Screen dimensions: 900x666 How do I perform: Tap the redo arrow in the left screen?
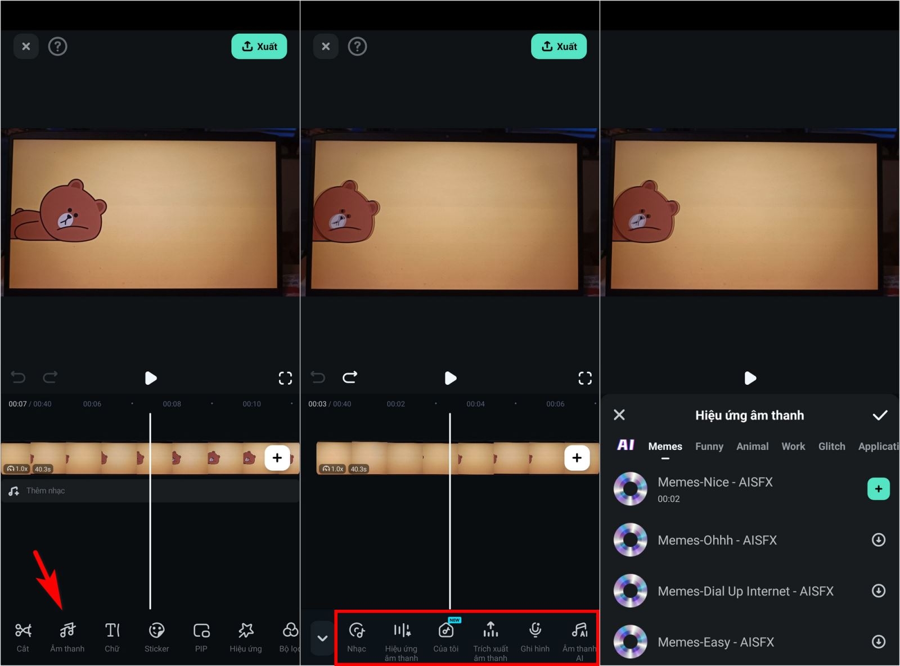click(x=50, y=377)
